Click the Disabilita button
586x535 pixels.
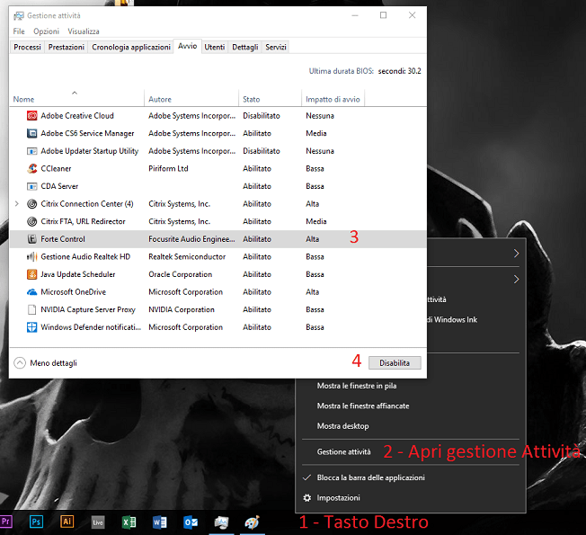tap(395, 363)
